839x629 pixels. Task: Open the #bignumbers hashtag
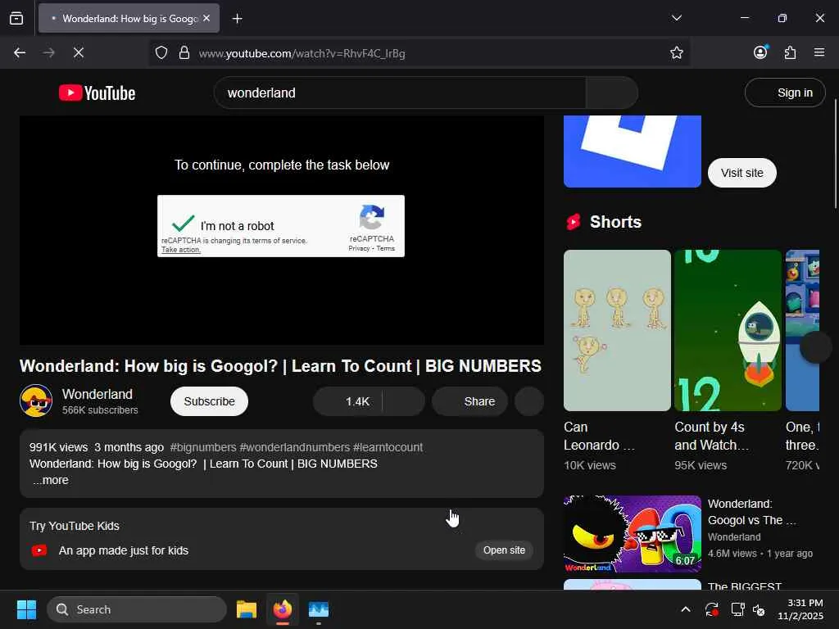(203, 447)
